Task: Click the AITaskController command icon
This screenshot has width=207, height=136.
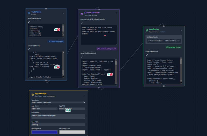Action: click(x=82, y=14)
